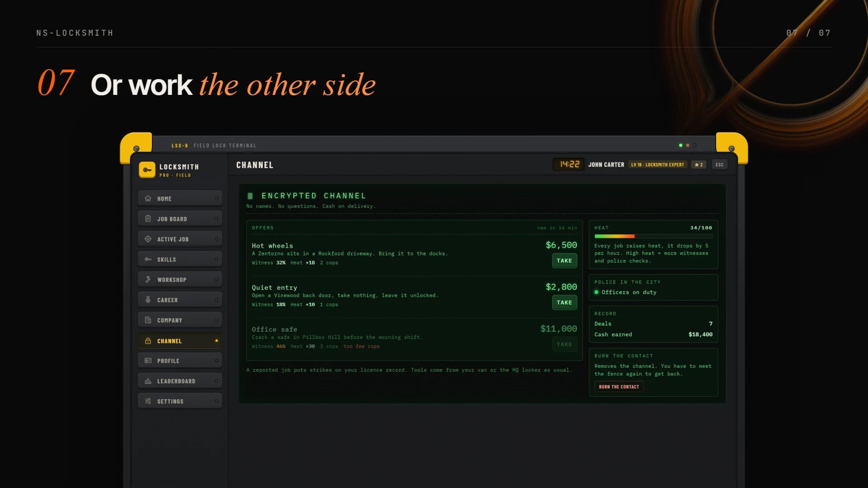This screenshot has width=868, height=488.
Task: Click the Skills key icon
Action: 148,259
